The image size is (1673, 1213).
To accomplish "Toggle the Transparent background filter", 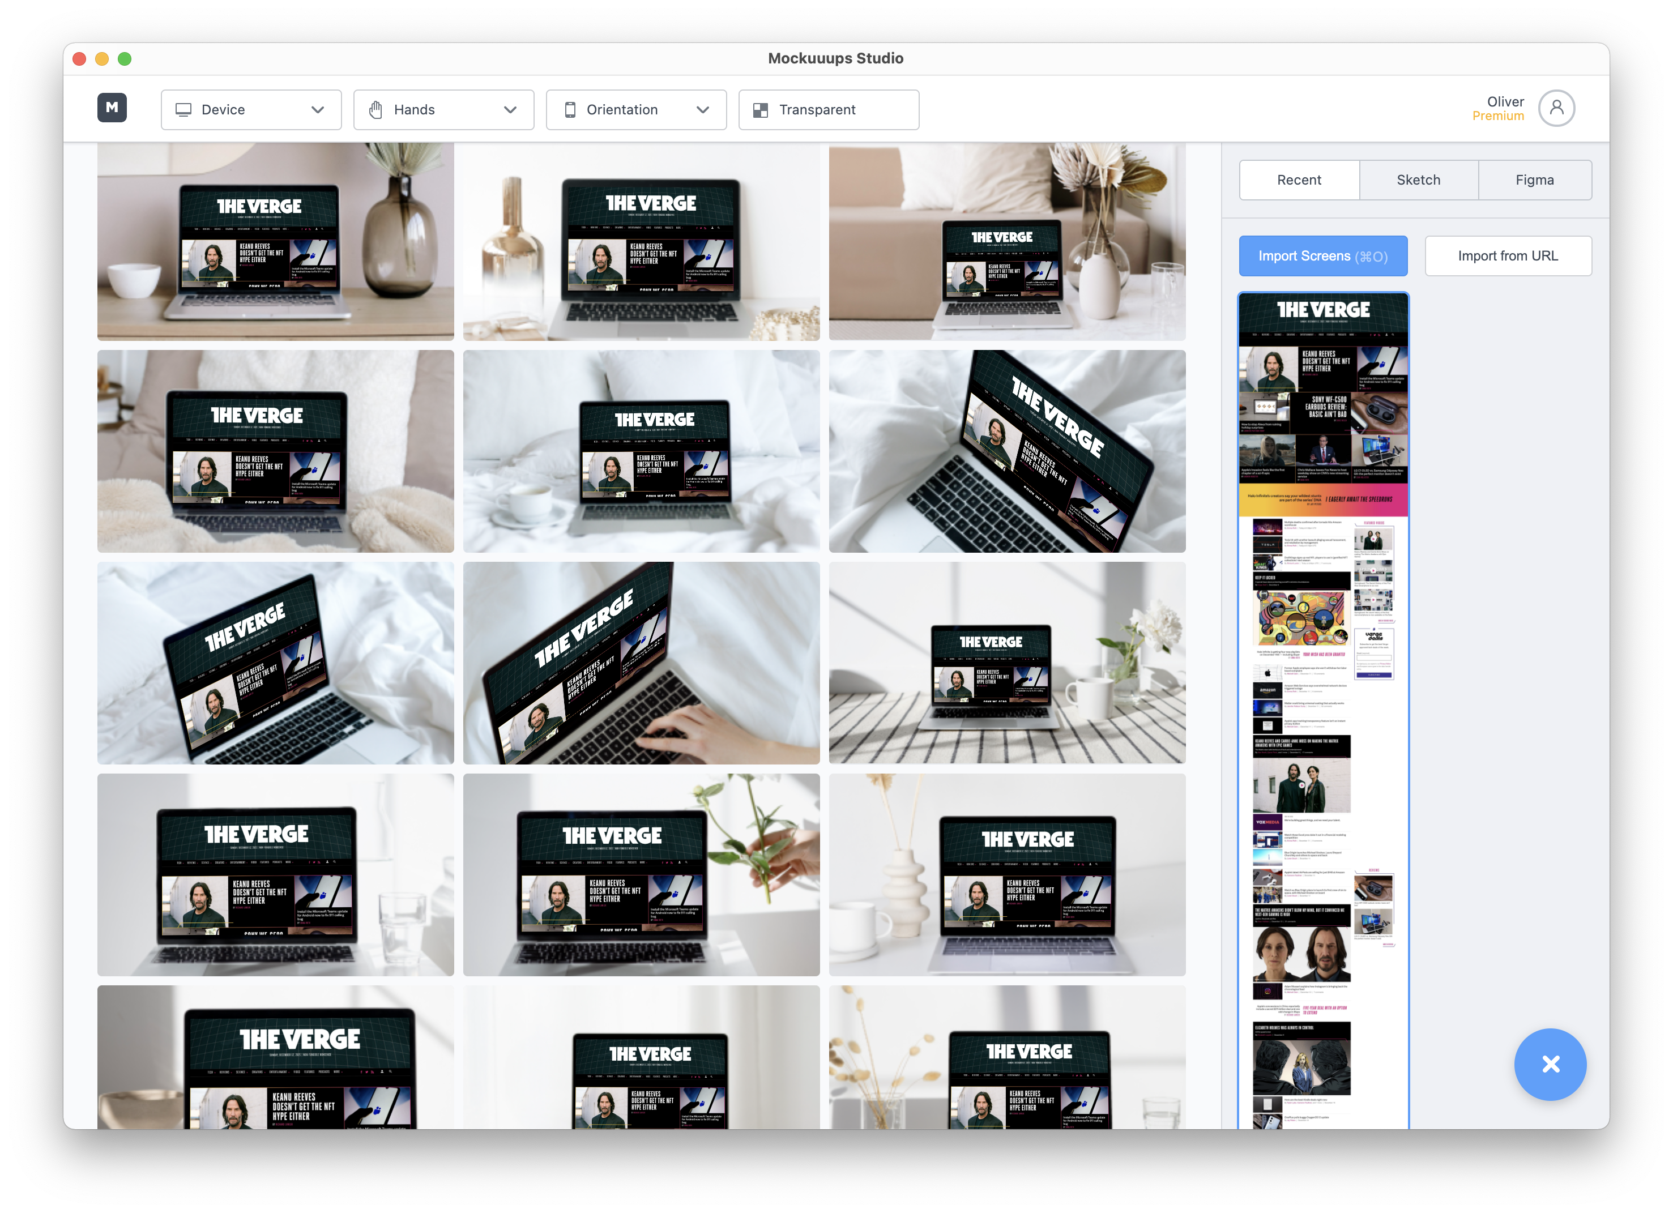I will point(827,110).
